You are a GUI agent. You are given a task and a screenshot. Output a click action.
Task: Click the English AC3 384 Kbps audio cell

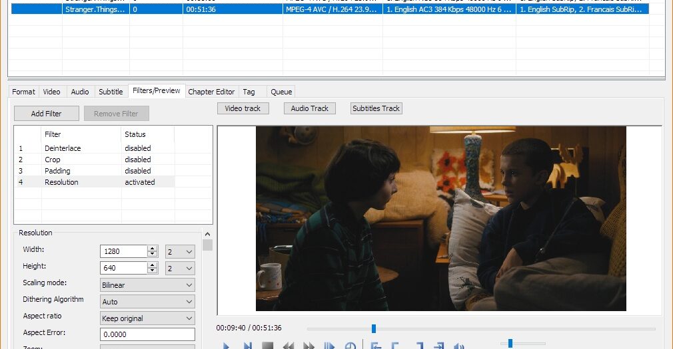click(449, 9)
